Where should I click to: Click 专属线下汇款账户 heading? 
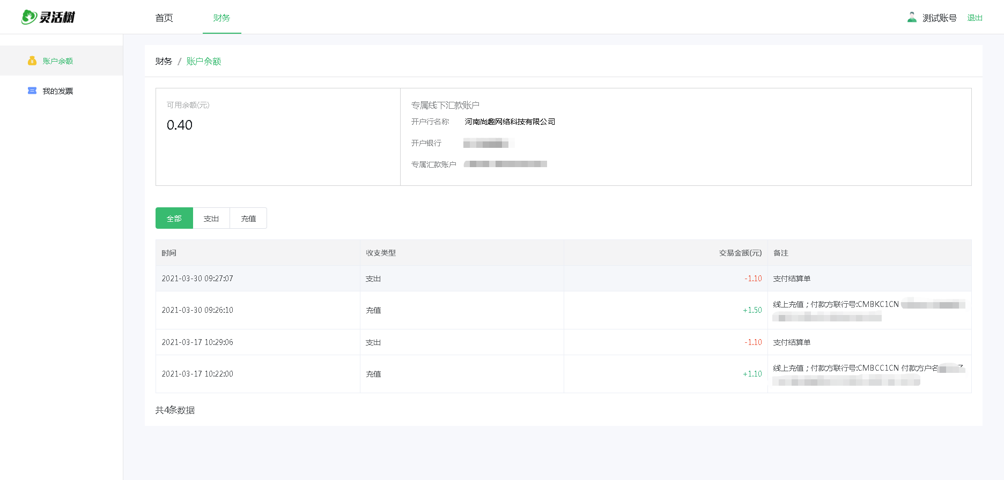tap(445, 105)
